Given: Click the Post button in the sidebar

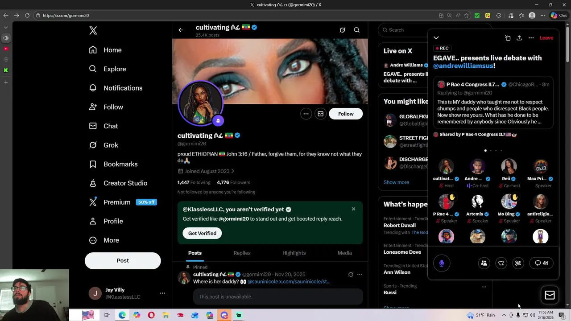Looking at the screenshot, I should tap(123, 261).
